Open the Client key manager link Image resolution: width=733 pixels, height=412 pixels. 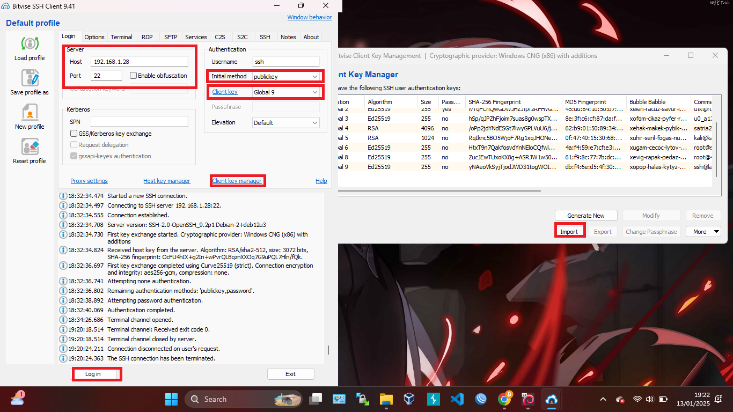coord(237,181)
